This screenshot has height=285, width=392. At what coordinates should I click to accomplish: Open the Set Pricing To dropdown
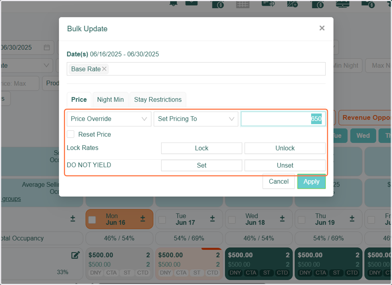[x=196, y=119]
